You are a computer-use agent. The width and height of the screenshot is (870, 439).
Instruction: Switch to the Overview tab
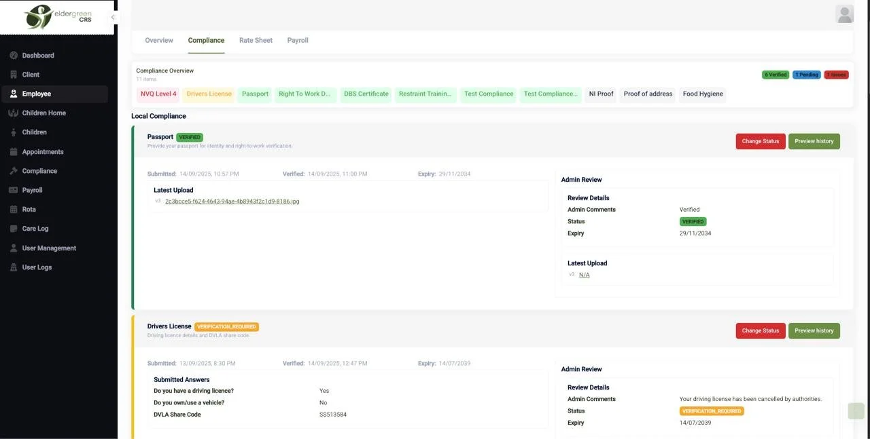pos(159,40)
